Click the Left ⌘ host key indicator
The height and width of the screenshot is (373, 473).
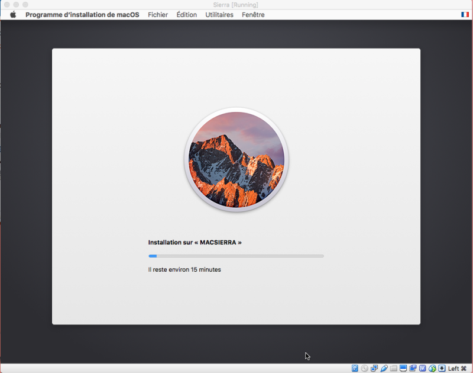pyautogui.click(x=457, y=368)
